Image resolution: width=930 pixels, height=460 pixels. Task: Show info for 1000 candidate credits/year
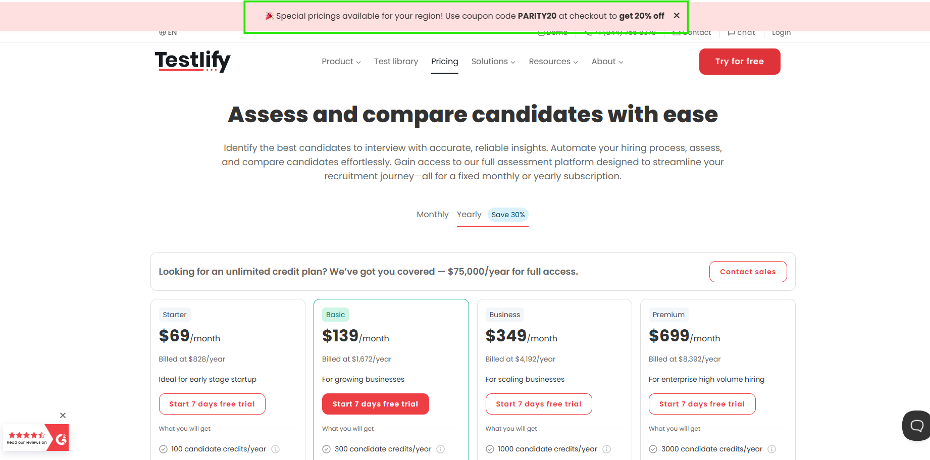(x=607, y=449)
